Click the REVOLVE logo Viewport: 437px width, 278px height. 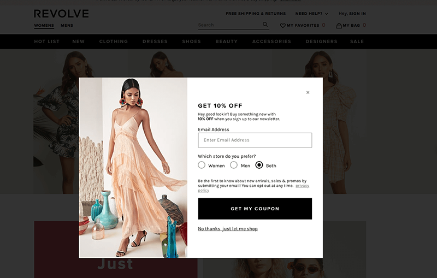61,14
